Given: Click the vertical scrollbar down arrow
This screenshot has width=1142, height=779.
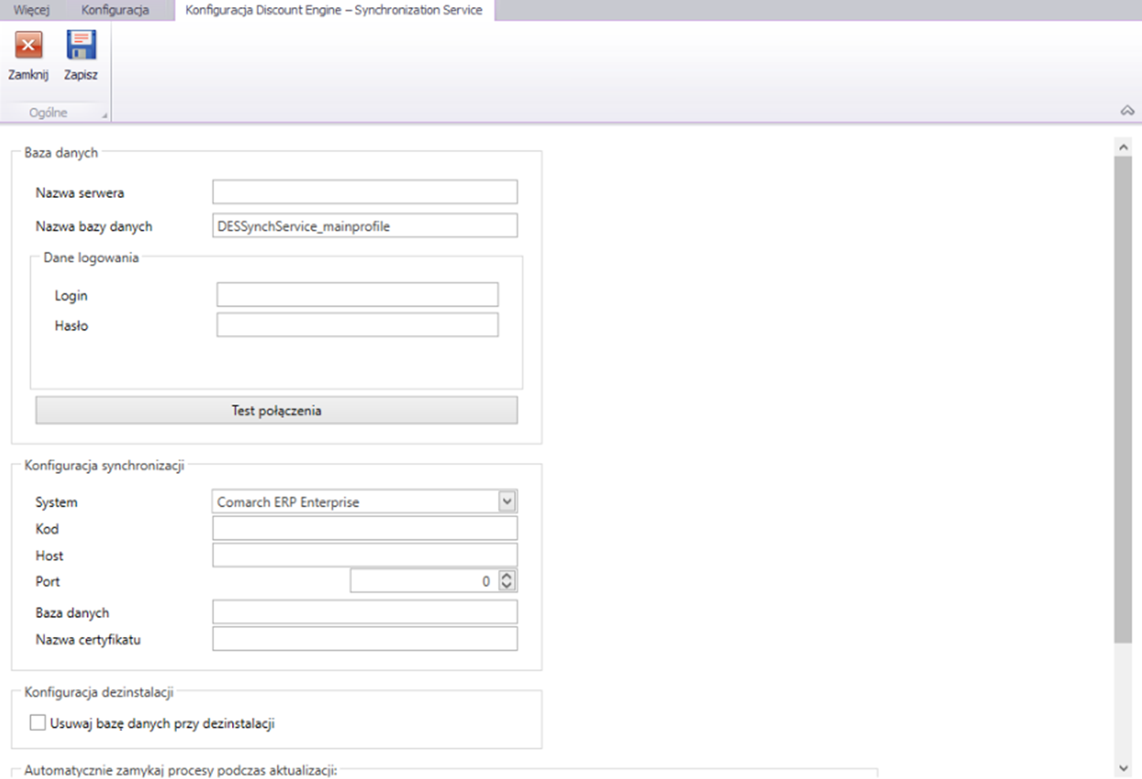Looking at the screenshot, I should (1123, 768).
